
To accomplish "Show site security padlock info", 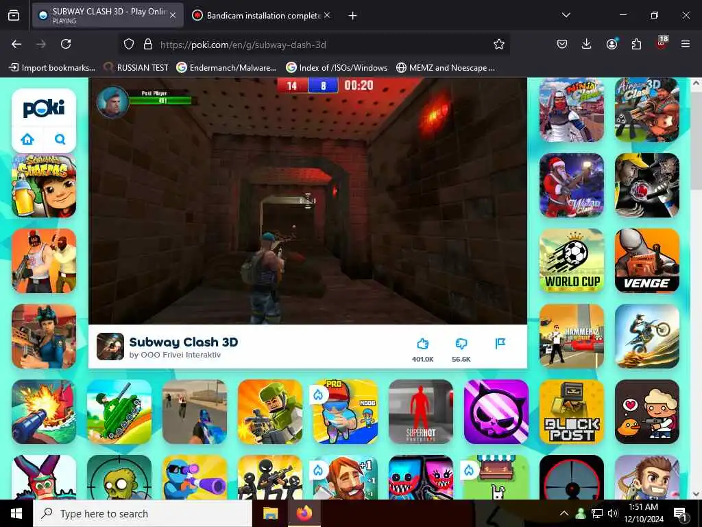I will [x=148, y=44].
